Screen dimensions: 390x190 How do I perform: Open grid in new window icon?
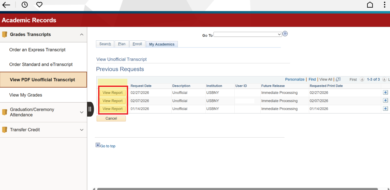coord(338,80)
